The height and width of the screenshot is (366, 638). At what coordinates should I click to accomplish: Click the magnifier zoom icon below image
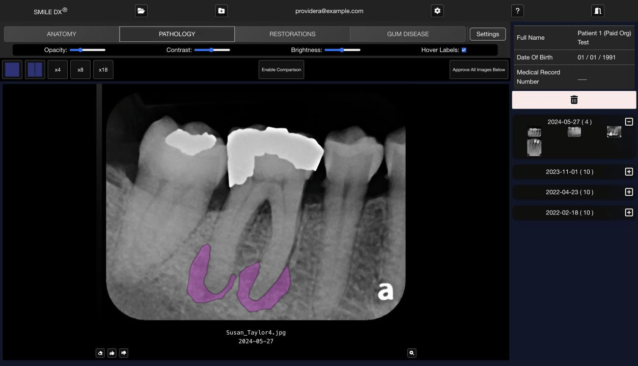tap(412, 353)
